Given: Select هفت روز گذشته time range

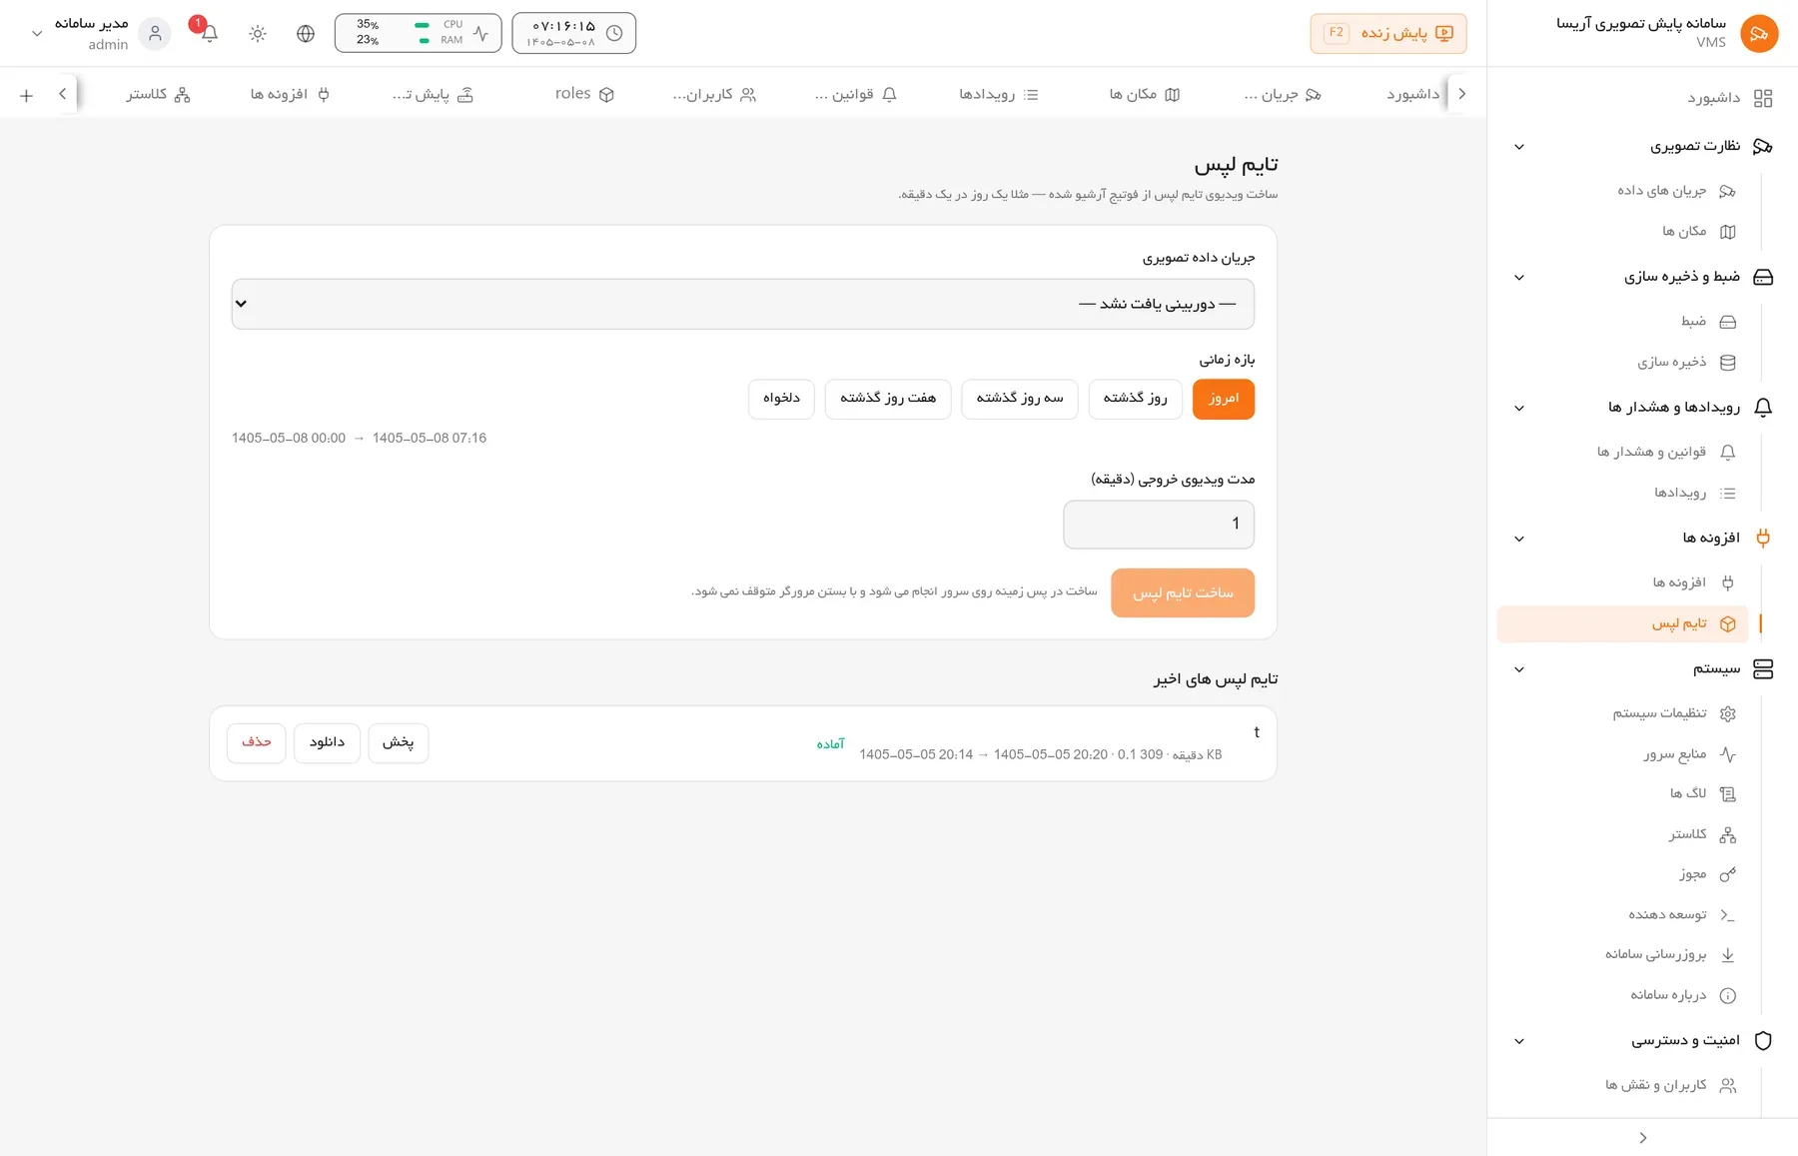Looking at the screenshot, I should coord(888,399).
